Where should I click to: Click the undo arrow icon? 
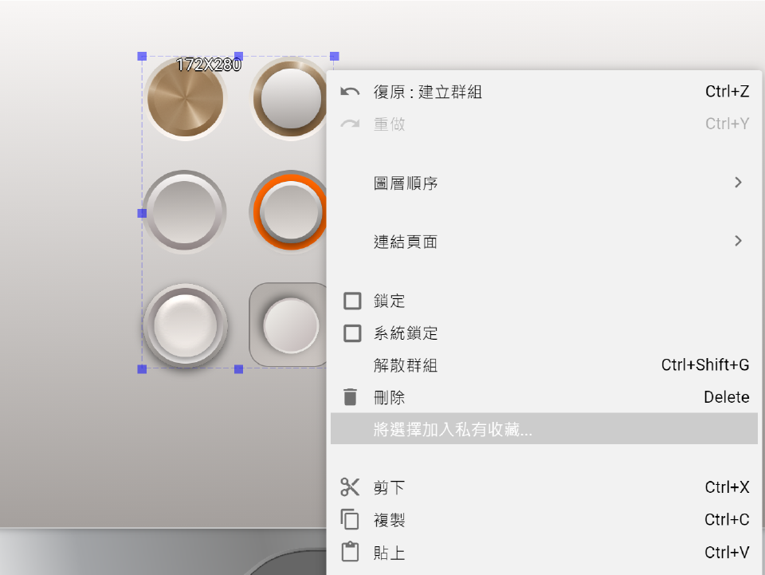pyautogui.click(x=350, y=92)
